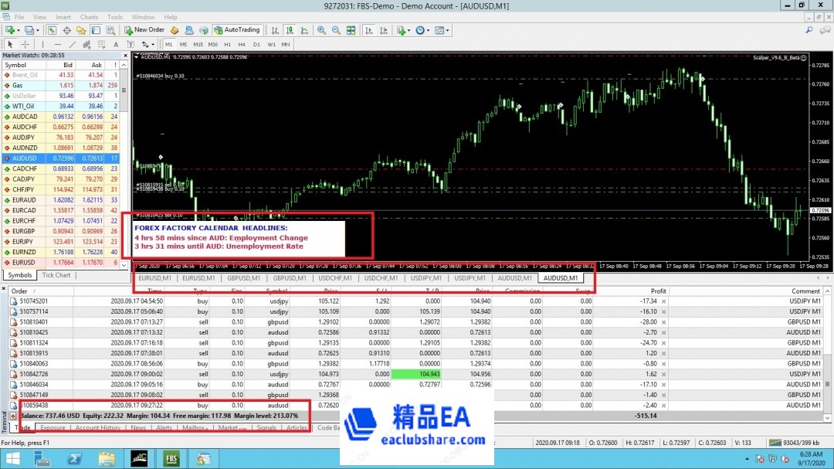Select EURGBP symbol in Market Watch
The height and width of the screenshot is (469, 834).
[x=23, y=231]
